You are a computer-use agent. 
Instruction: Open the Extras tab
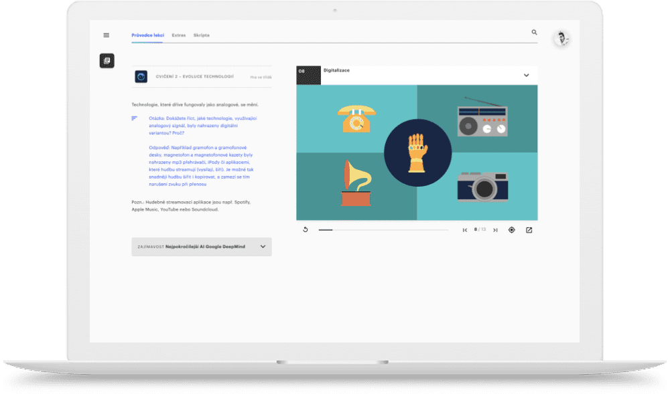(x=178, y=35)
